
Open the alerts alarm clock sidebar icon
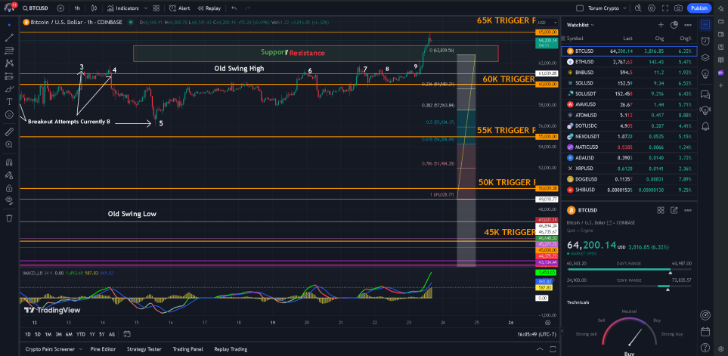click(705, 42)
